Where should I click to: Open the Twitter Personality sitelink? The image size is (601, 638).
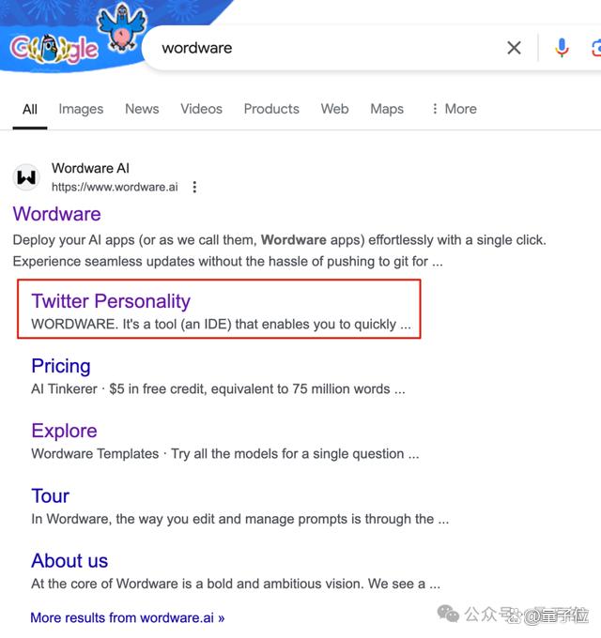[x=111, y=301]
